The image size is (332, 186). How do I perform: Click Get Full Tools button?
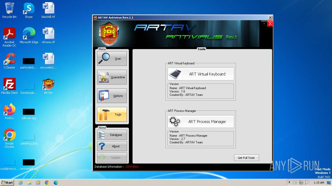click(246, 158)
